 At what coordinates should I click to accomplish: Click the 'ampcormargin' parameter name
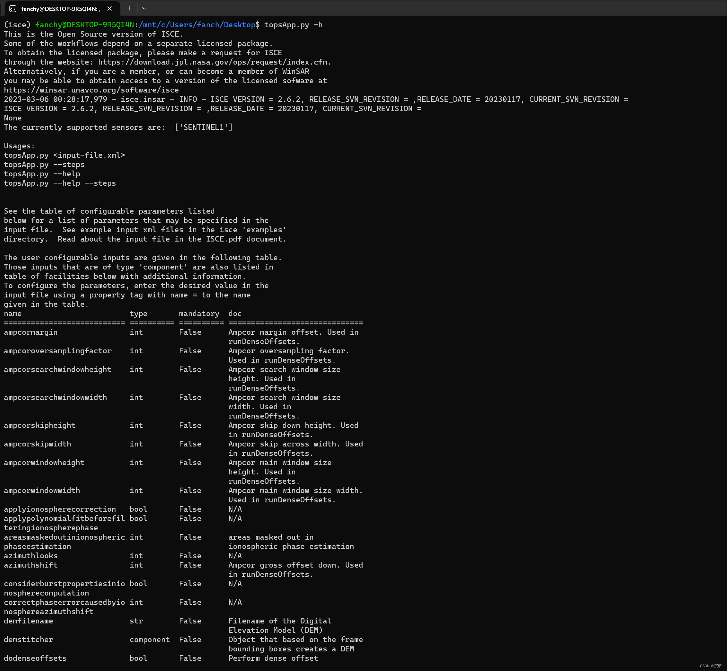pos(31,332)
